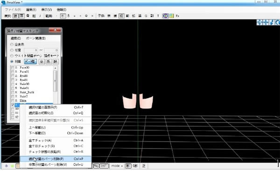Check the 0: Face00 material checkbox
This screenshot has height=171, width=280.
point(13,68)
